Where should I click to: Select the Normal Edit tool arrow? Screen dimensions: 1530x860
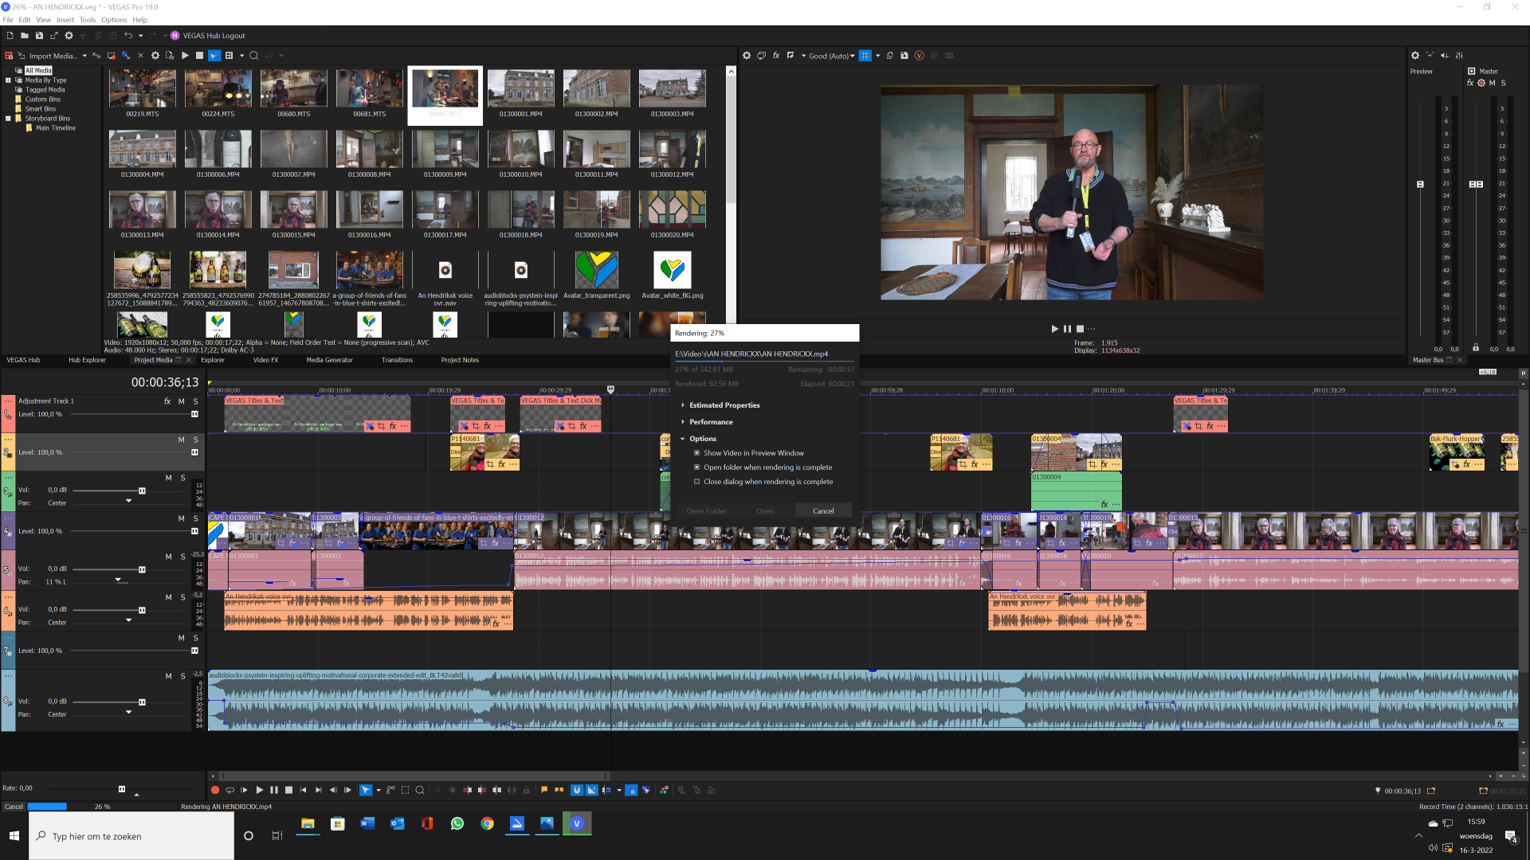365,791
